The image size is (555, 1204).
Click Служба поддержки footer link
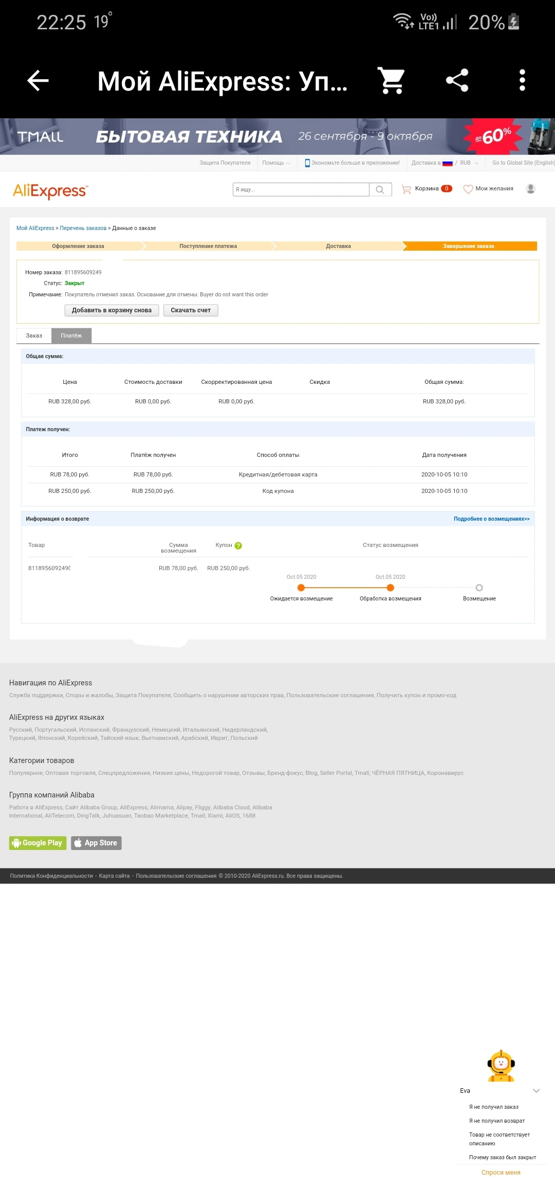(x=35, y=695)
